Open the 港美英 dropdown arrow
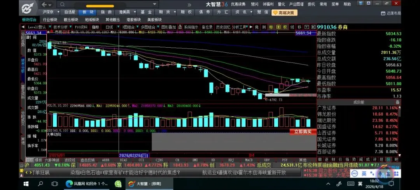Screen dimensions: 420x190 click(x=135, y=12)
